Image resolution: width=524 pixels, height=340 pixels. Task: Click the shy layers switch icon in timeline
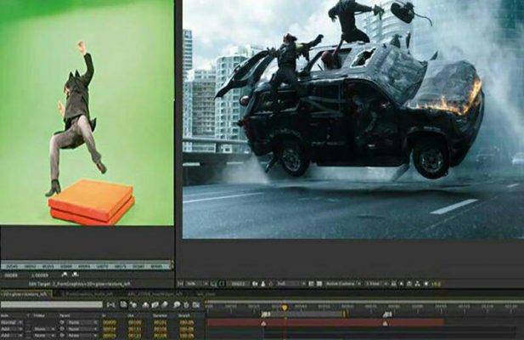145,305
